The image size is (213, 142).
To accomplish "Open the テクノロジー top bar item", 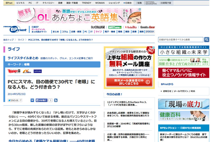I will click(48, 3).
